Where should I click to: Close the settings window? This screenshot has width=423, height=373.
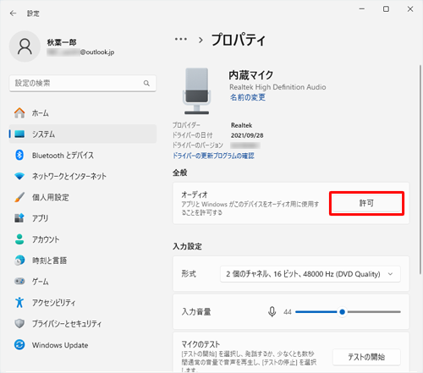click(x=410, y=9)
